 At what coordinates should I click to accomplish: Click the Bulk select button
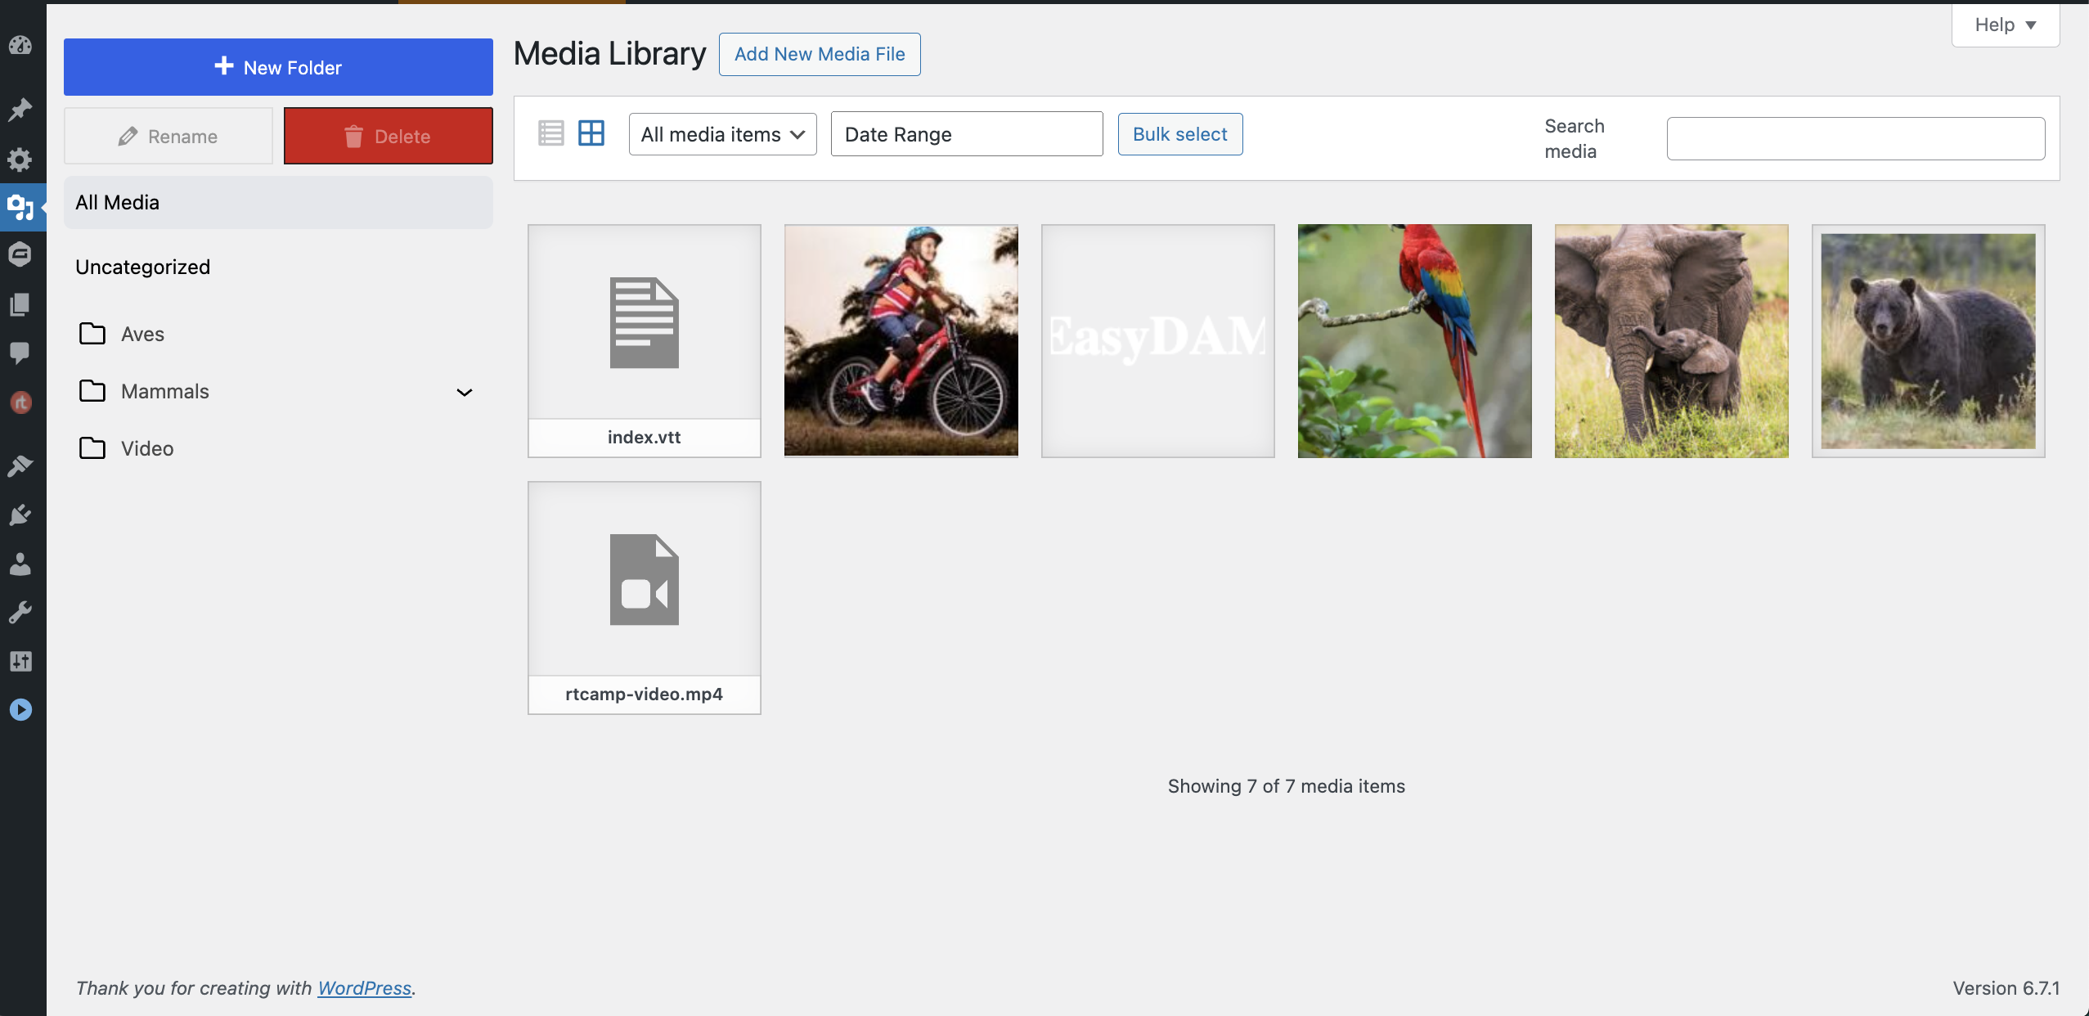[x=1179, y=134]
